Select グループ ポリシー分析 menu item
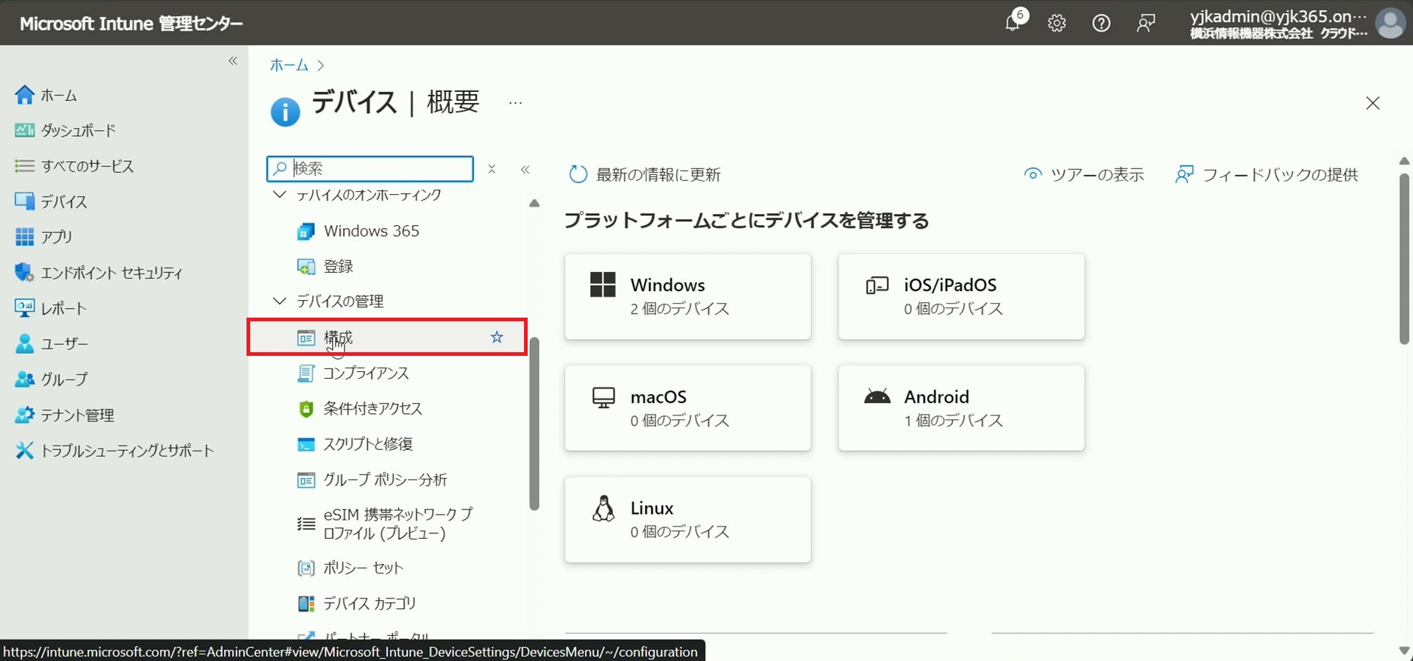 tap(387, 479)
